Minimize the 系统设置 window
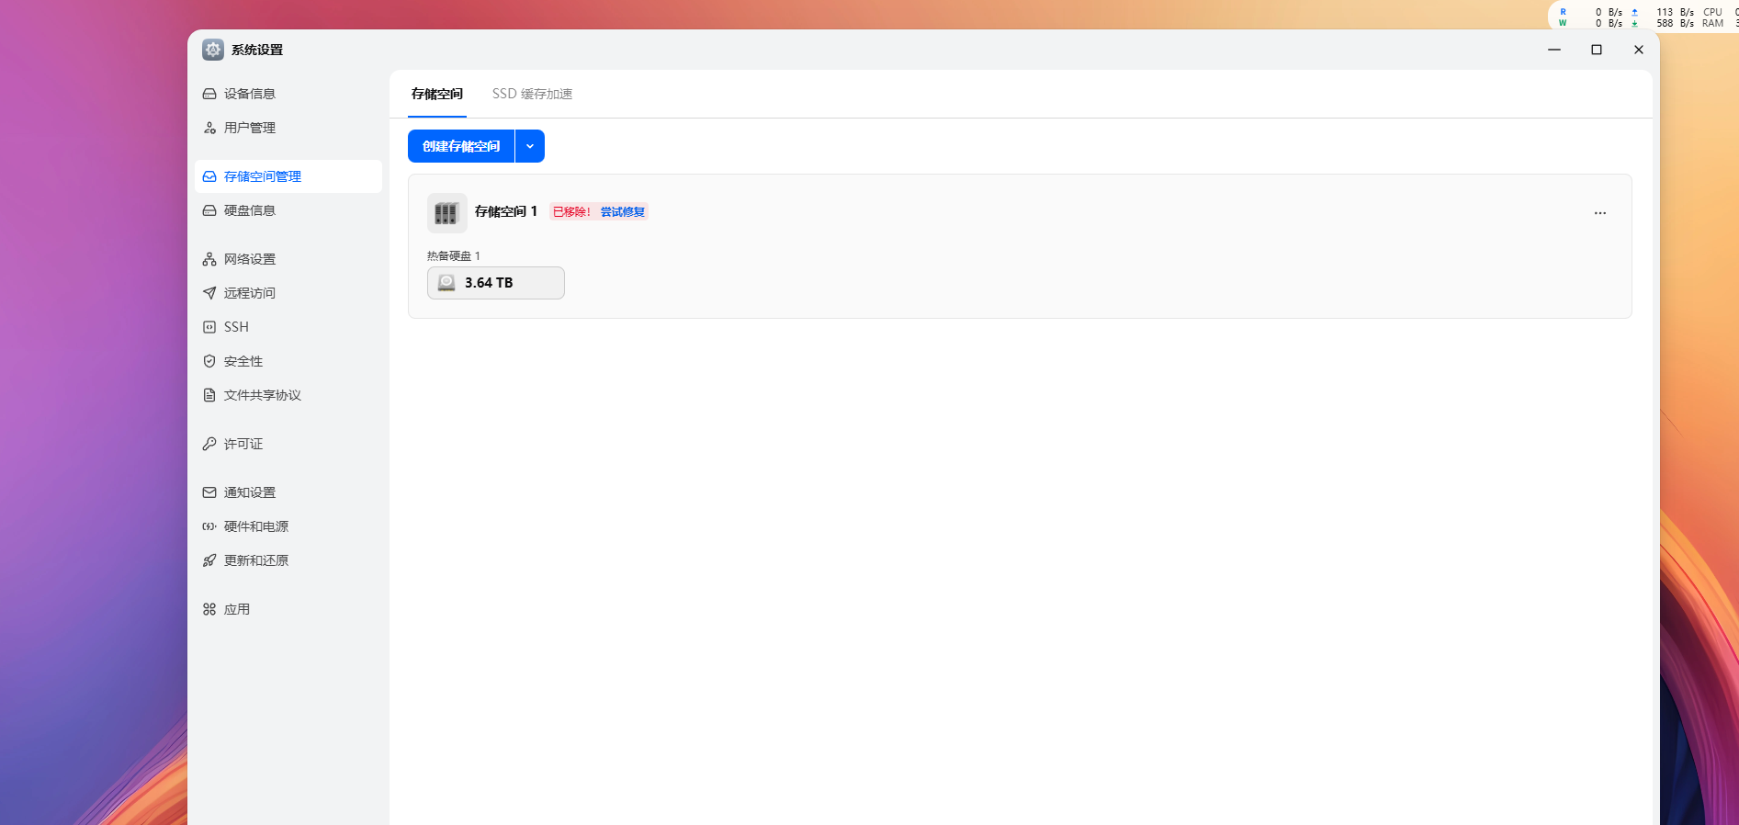1739x825 pixels. click(1554, 50)
